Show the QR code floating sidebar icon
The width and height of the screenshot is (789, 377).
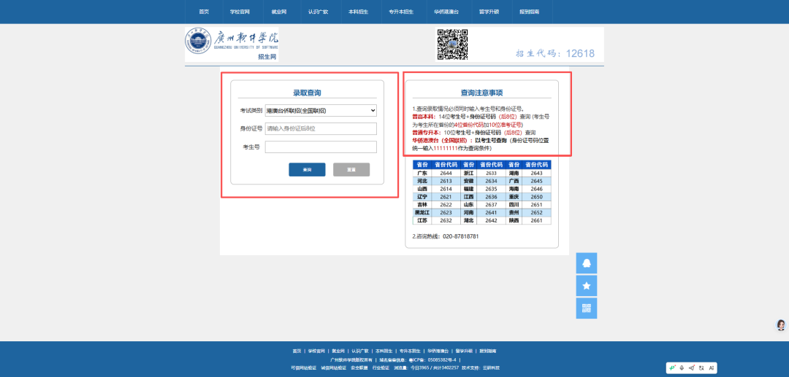point(586,308)
